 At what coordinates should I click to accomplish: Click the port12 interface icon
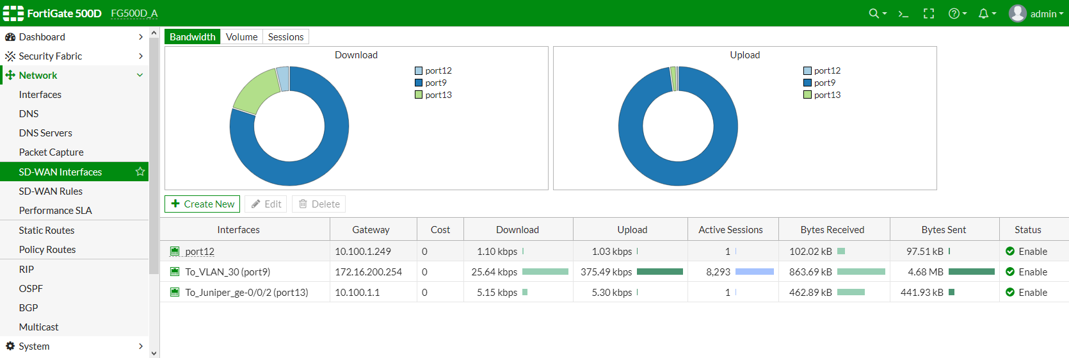175,252
